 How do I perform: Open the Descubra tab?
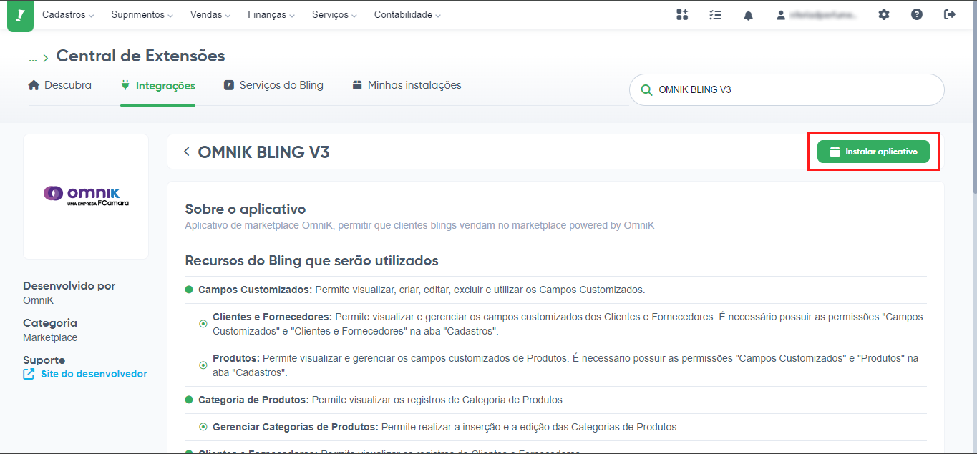point(60,85)
